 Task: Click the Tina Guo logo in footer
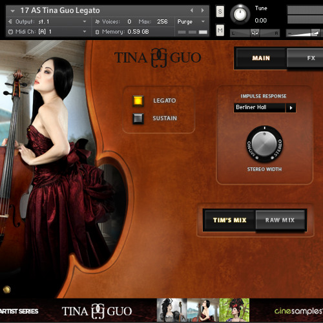97,311
